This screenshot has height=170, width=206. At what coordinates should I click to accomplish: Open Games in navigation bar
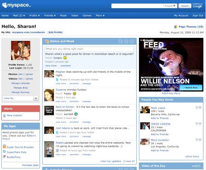(x=87, y=16)
